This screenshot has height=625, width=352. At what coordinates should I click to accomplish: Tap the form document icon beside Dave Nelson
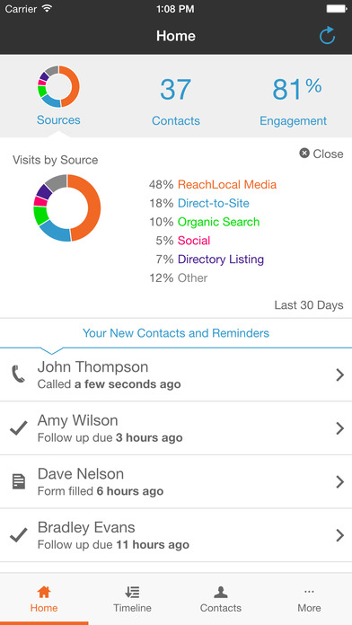click(x=18, y=481)
